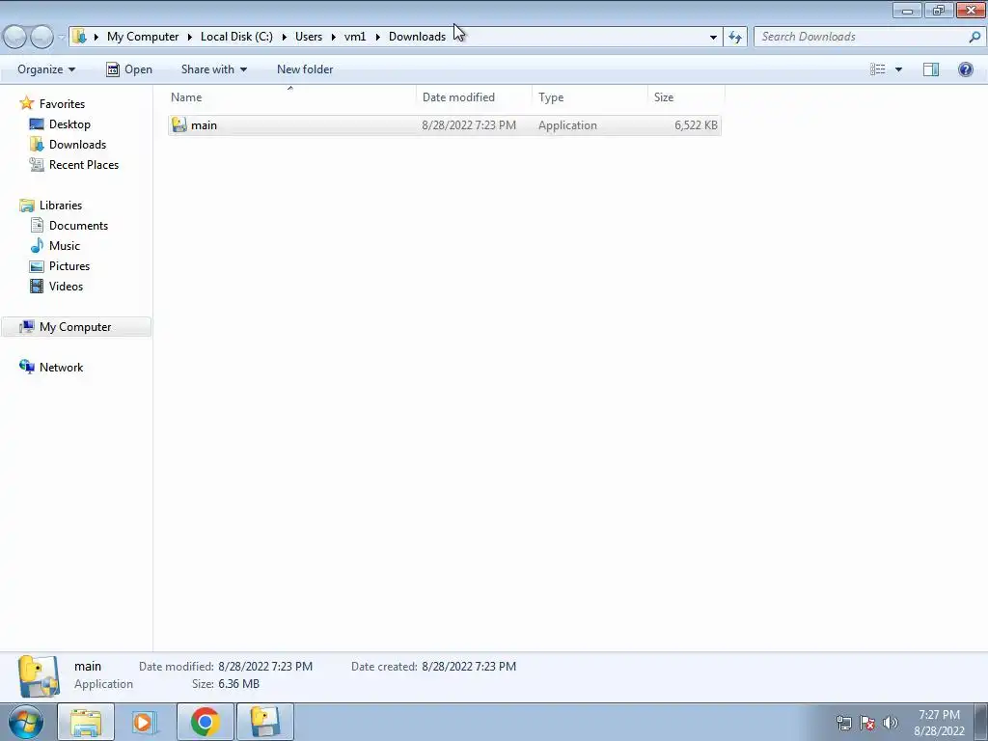988x741 pixels.
Task: Click the My Computer icon in the sidebar
Action: pyautogui.click(x=26, y=326)
